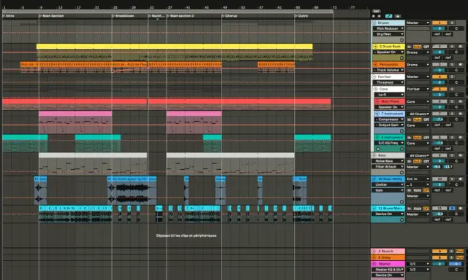The width and height of the screenshot is (468, 280).
Task: Toggle automation mode button above tracks
Action: [388, 16]
